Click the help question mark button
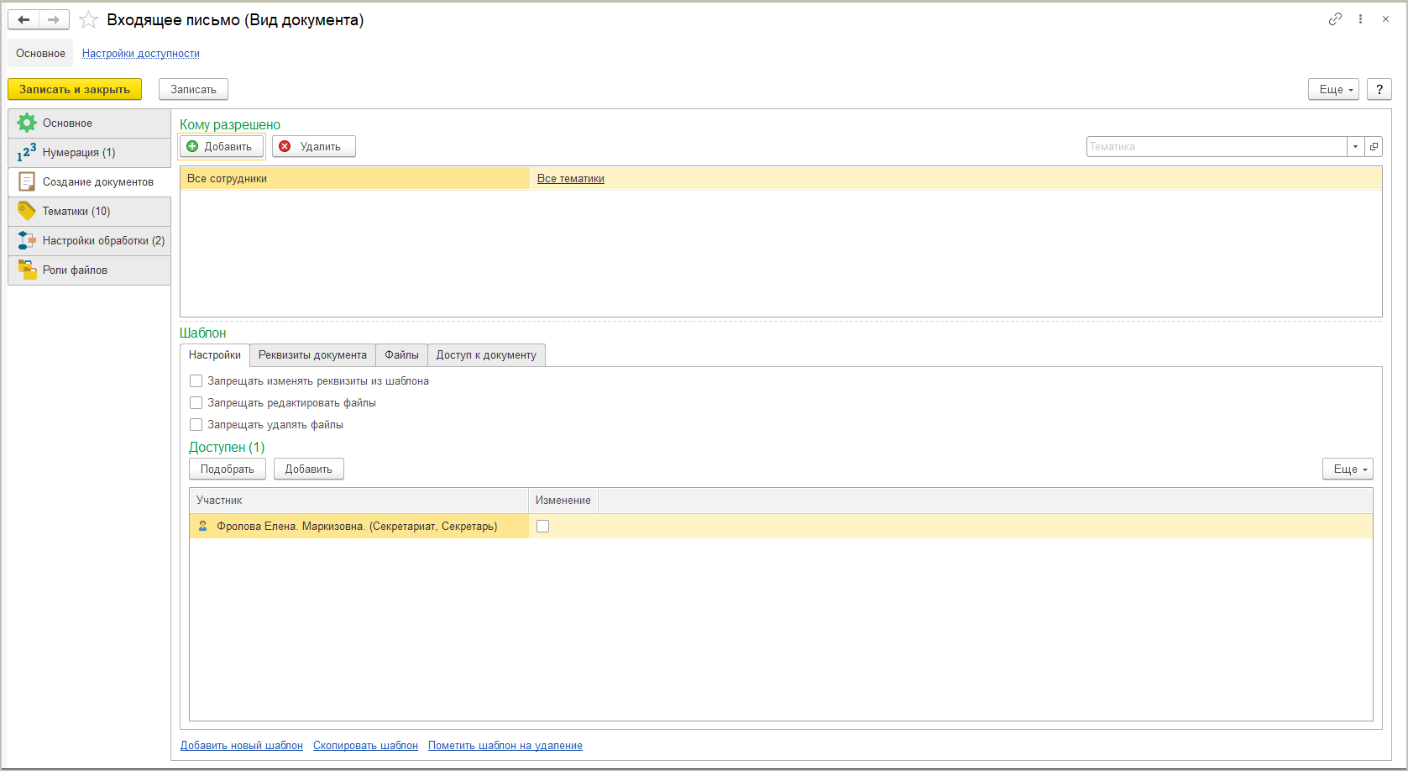This screenshot has height=771, width=1408. (x=1379, y=89)
